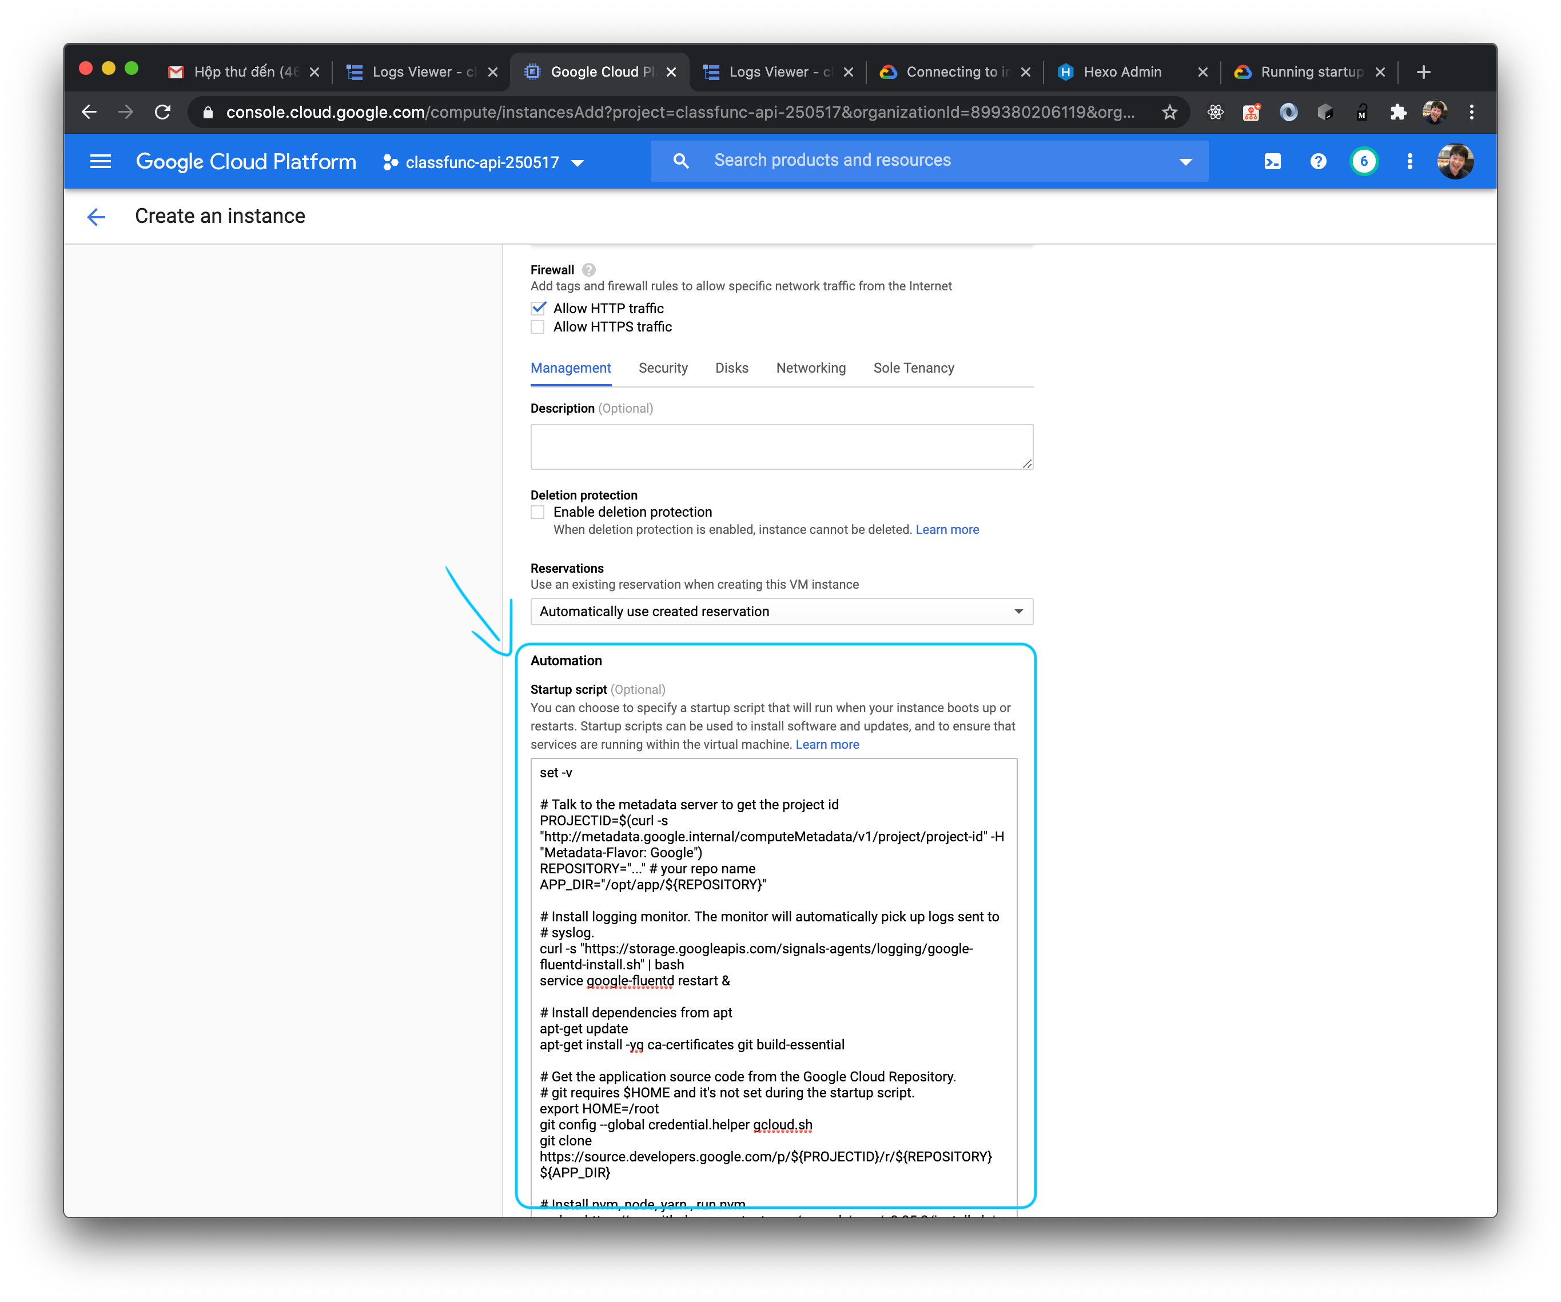1561x1302 pixels.
Task: Open the hamburger navigation menu
Action: (x=101, y=161)
